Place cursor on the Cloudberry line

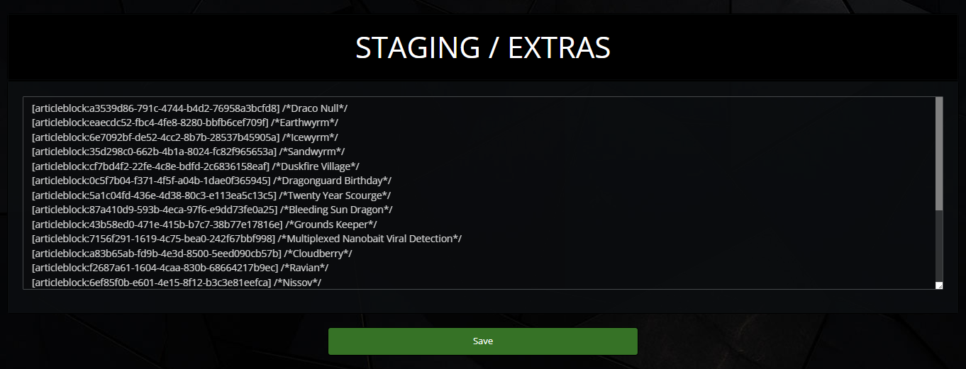coord(192,254)
